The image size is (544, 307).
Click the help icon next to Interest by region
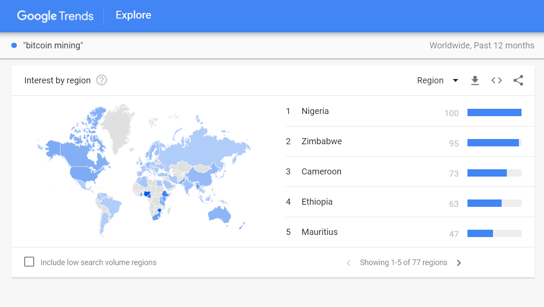pos(101,80)
